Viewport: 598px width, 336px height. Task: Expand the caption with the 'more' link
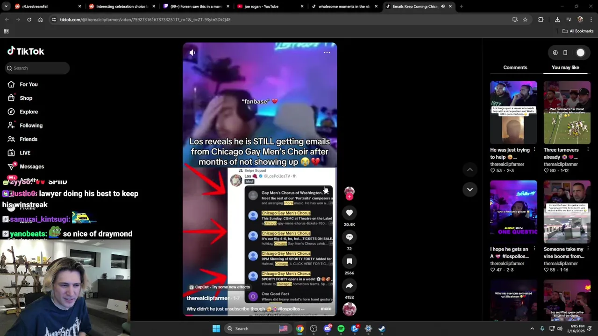tap(326, 309)
